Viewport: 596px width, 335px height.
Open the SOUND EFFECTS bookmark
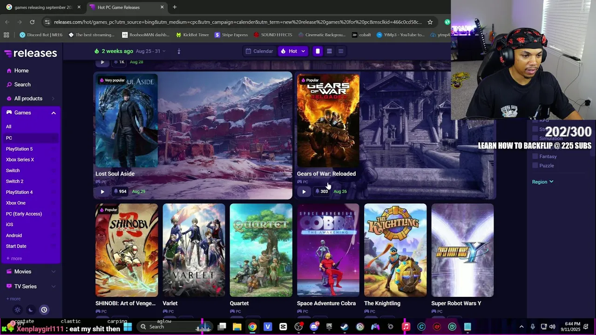(273, 35)
